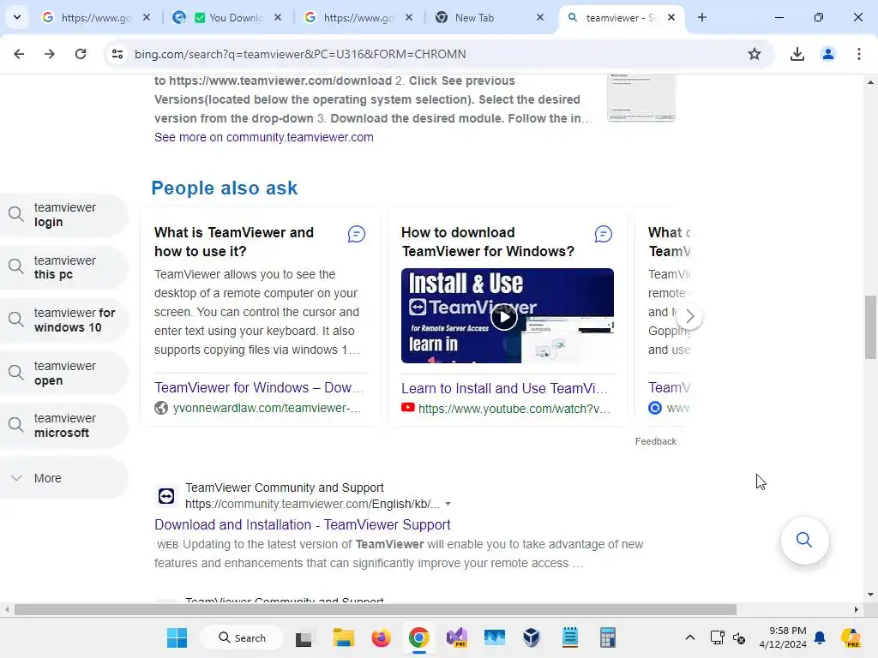Close the You Download tab
The height and width of the screenshot is (658, 878).
278,17
